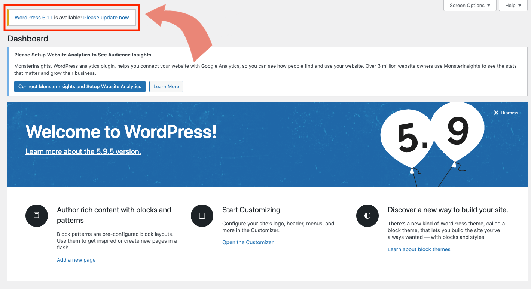531x289 pixels.
Task: Open the Help dropdown
Action: coord(513,5)
